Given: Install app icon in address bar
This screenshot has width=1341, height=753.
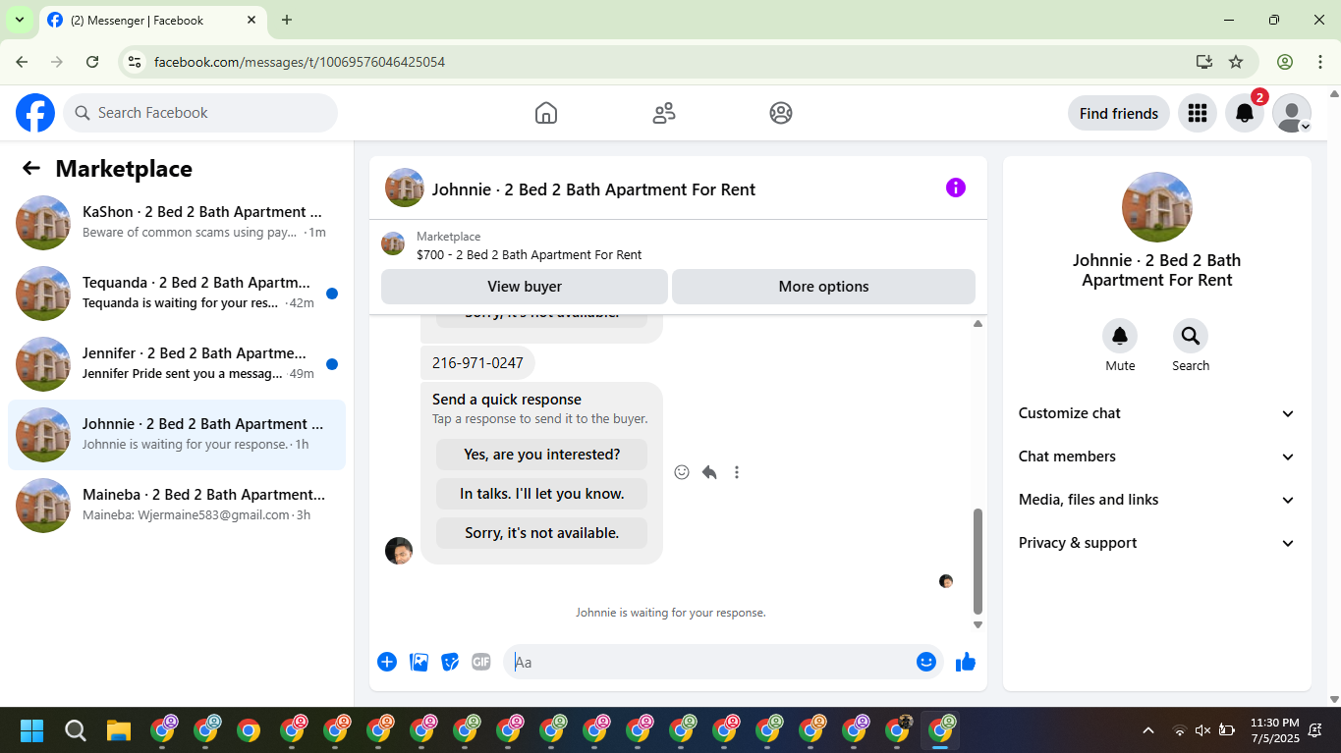Looking at the screenshot, I should click(1204, 62).
